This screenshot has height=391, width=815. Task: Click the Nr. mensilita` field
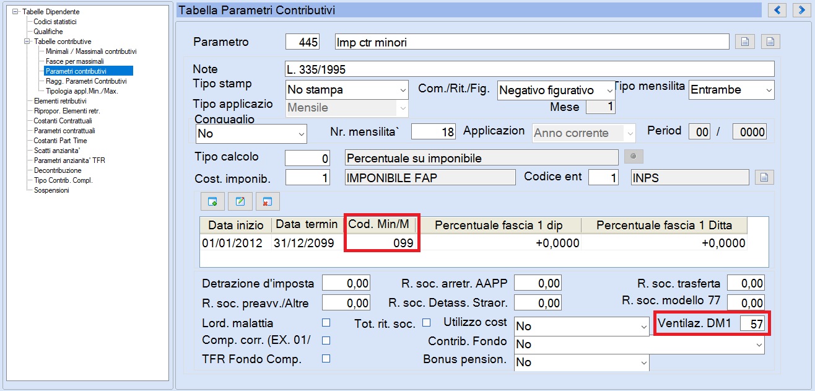[434, 132]
